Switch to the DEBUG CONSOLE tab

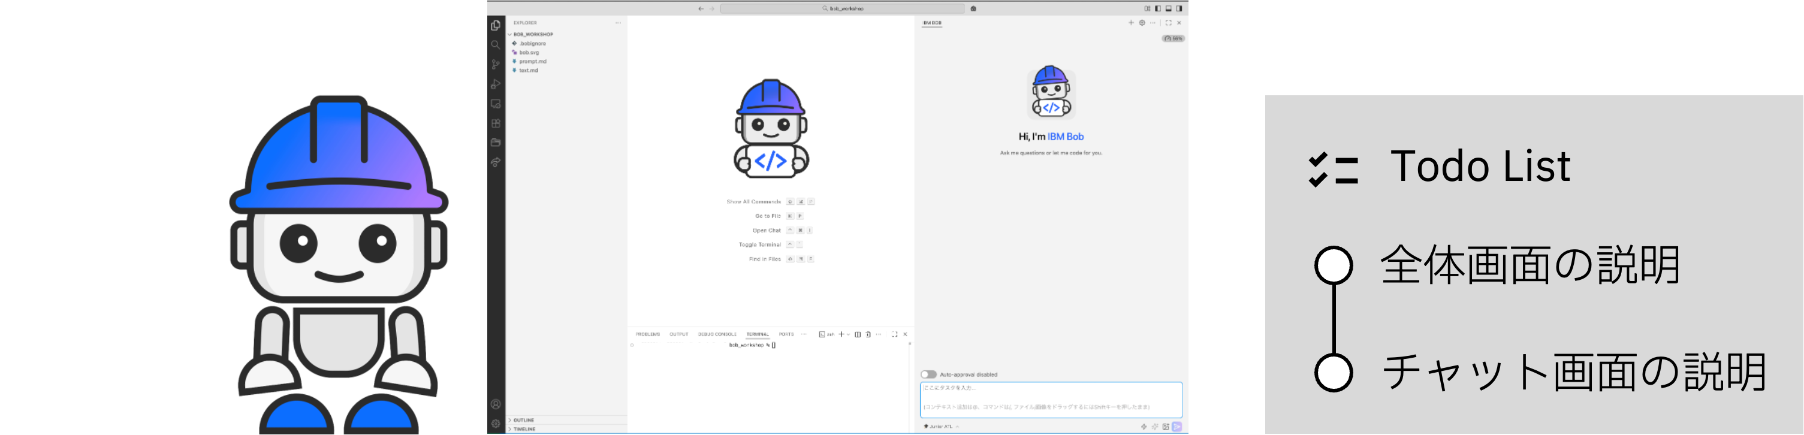tap(717, 334)
